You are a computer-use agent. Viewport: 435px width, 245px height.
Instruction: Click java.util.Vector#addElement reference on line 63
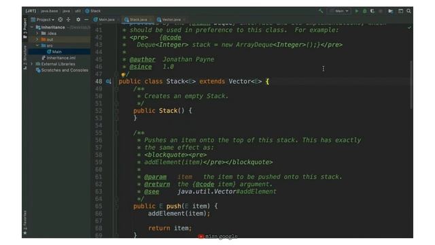226,192
